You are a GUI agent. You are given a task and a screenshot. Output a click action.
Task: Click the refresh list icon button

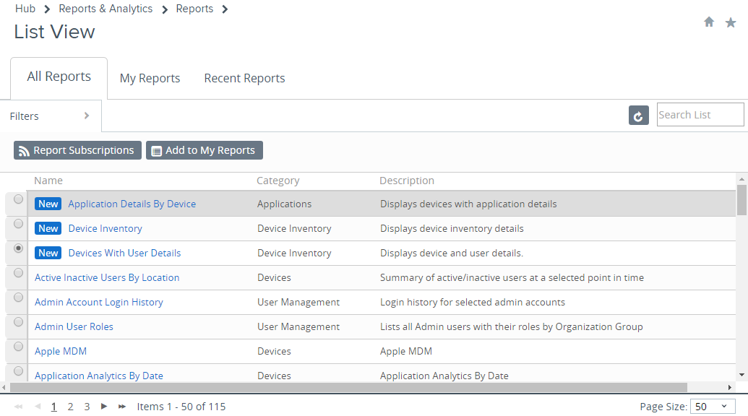638,116
